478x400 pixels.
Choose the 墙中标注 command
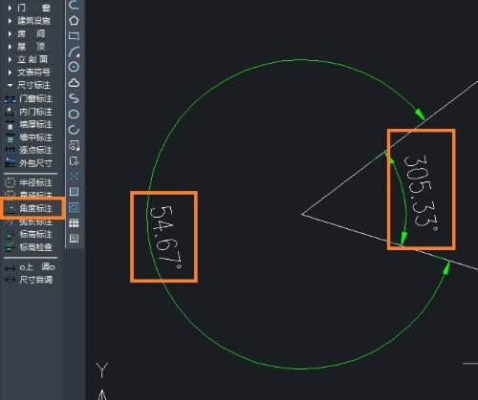click(x=29, y=137)
